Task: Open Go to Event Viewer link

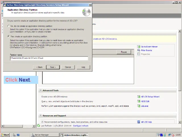Action: click(x=149, y=47)
